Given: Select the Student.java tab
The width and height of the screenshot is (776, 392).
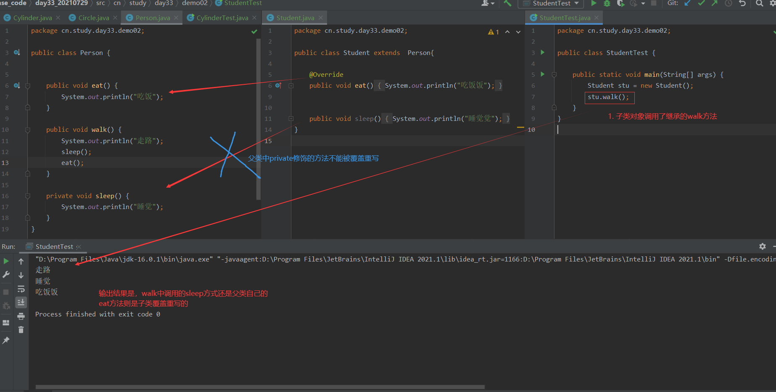Looking at the screenshot, I should click(x=295, y=18).
